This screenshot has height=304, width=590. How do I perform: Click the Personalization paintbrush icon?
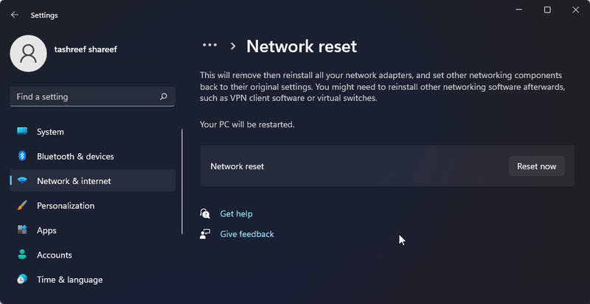22,205
